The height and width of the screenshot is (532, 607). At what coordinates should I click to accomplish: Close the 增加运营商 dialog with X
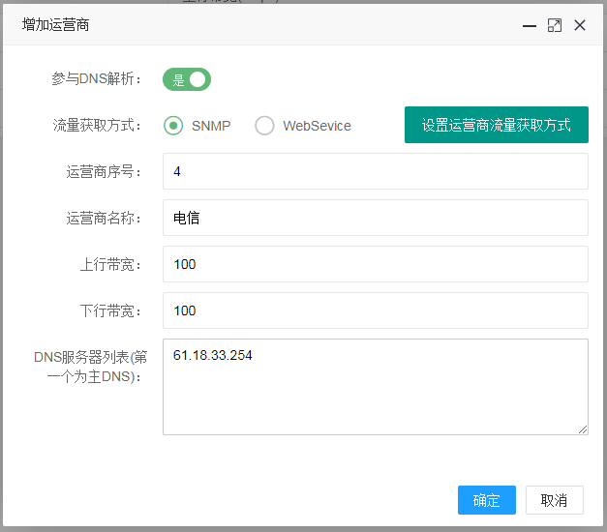click(x=580, y=26)
